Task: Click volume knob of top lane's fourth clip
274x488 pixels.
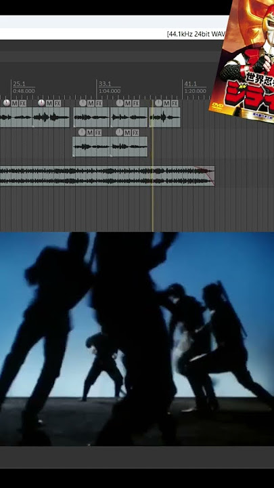Action: [x=120, y=103]
